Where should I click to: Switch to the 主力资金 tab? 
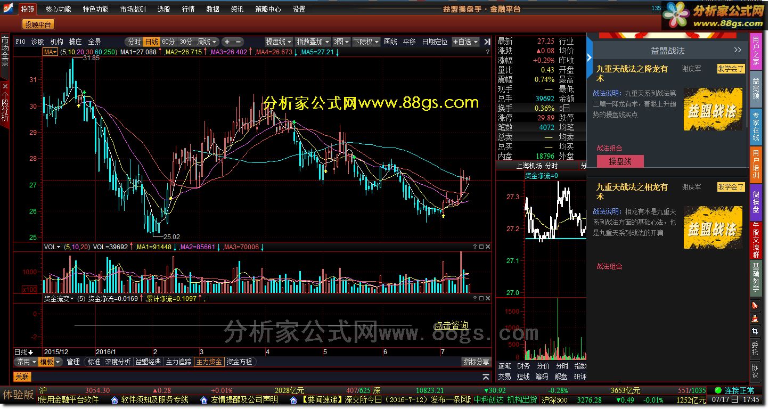click(209, 362)
